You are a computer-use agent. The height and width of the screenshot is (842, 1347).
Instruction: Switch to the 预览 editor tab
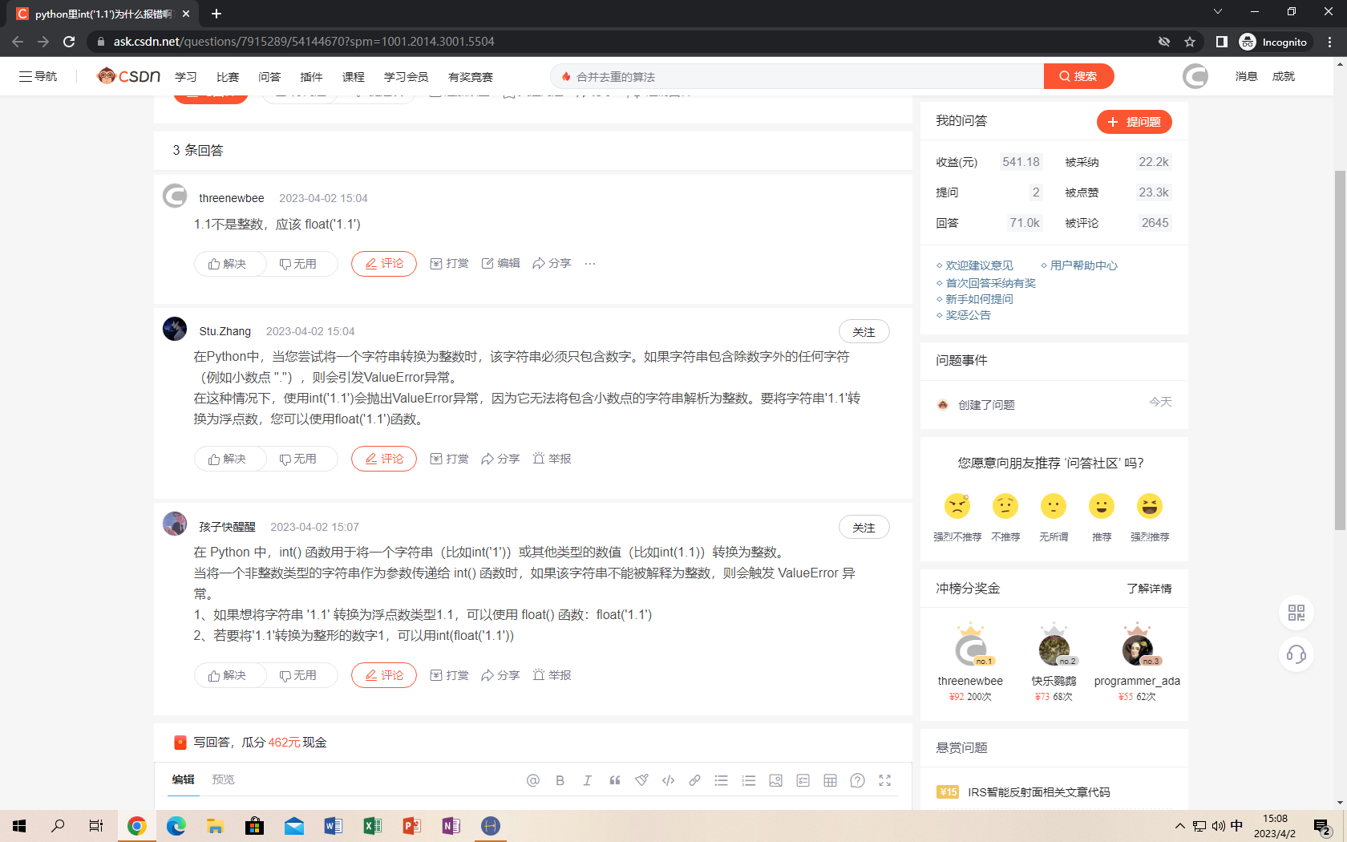tap(223, 779)
